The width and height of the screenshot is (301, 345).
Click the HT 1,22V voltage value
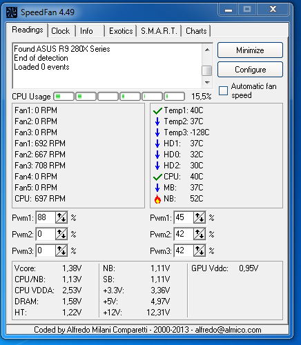tap(72, 313)
